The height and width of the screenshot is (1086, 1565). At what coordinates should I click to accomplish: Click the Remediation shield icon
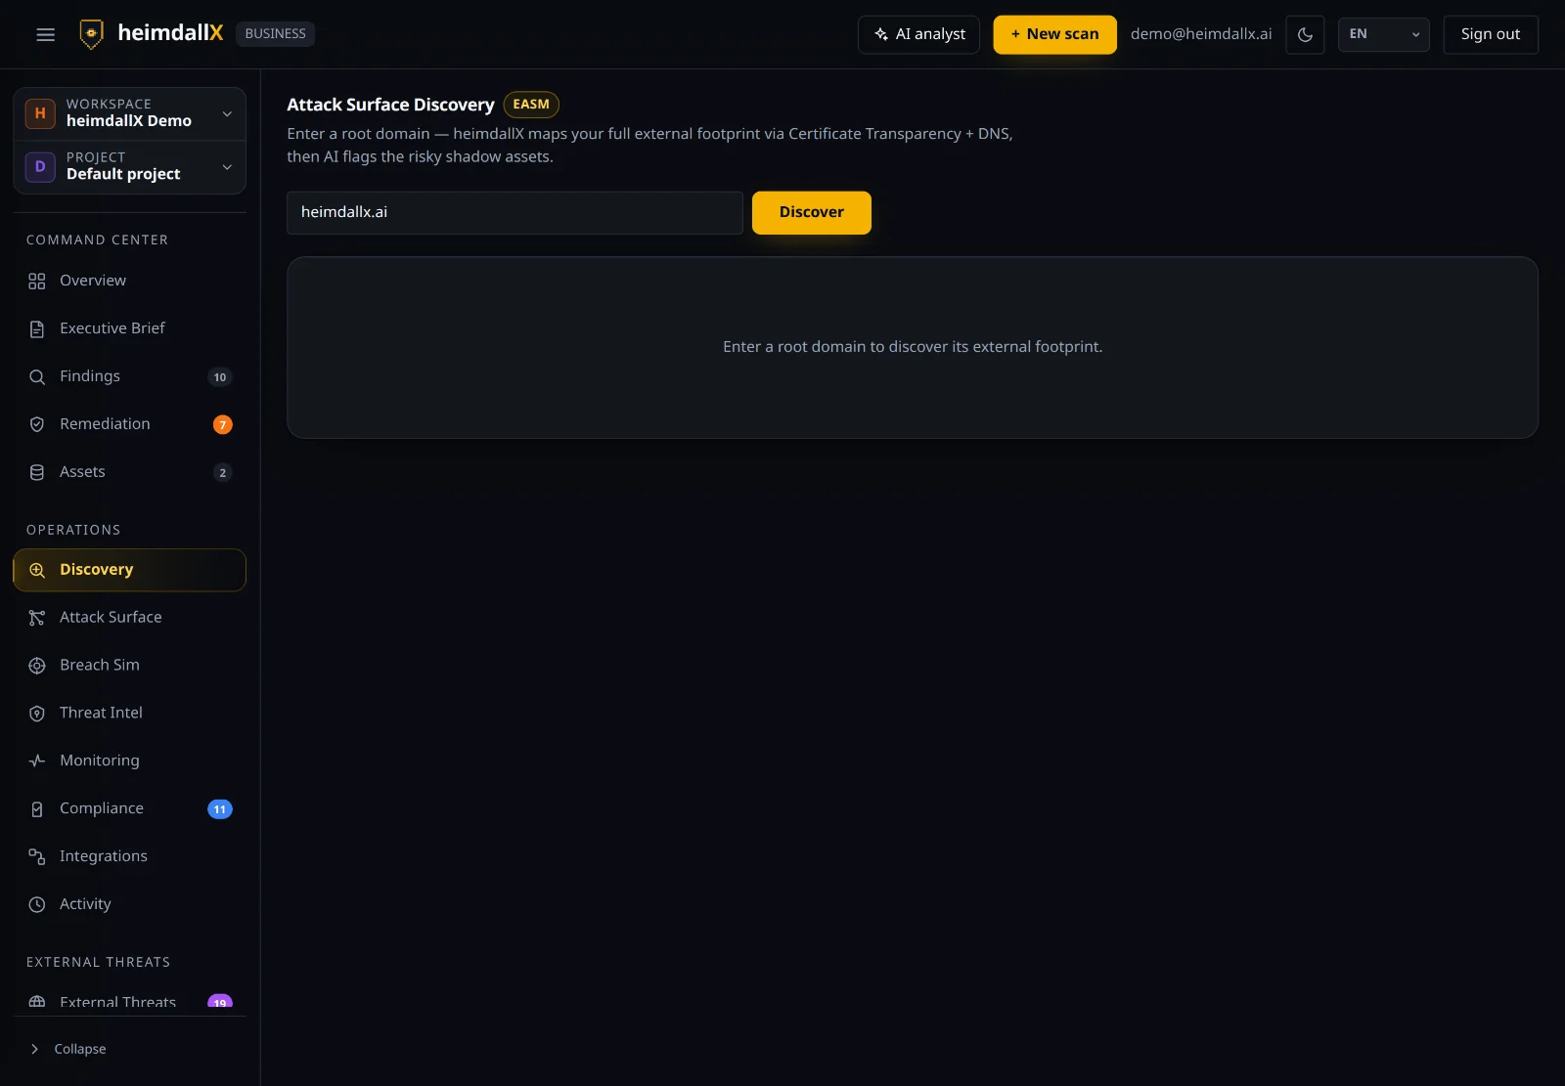[x=37, y=424]
